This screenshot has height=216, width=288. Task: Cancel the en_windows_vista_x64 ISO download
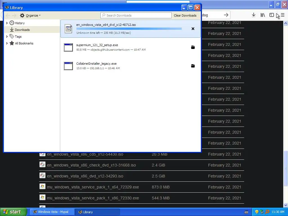(x=193, y=29)
